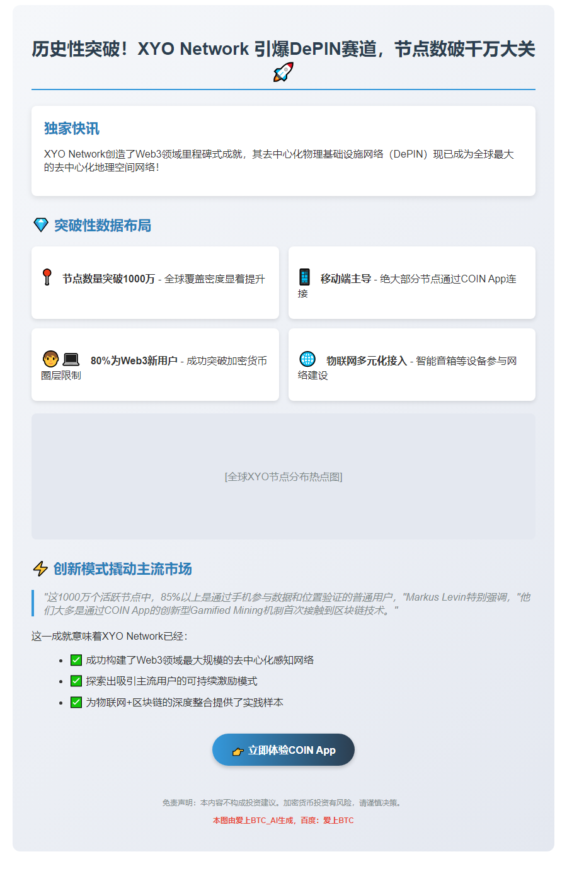
Task: Click the green checkmark beside 成功构建了Web3领域
Action: click(76, 660)
